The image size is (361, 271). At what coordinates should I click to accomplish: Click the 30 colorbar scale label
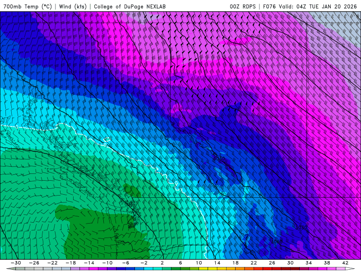point(290,263)
